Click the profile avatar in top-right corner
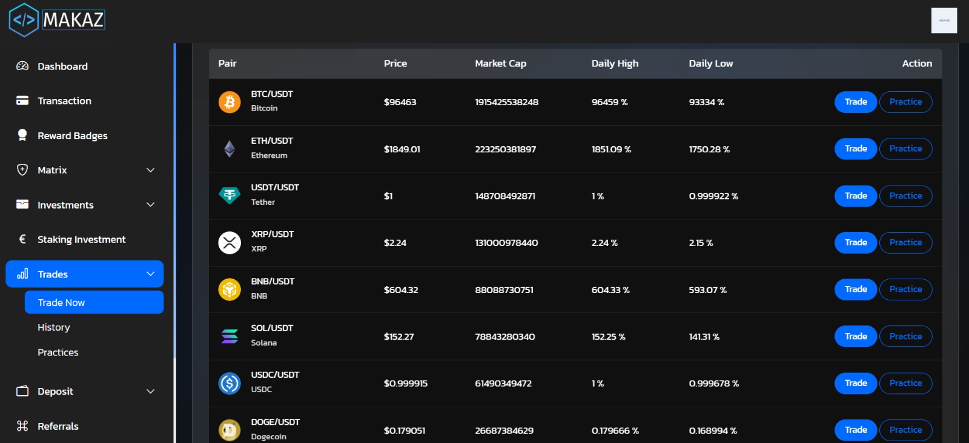969x443 pixels. click(x=944, y=21)
